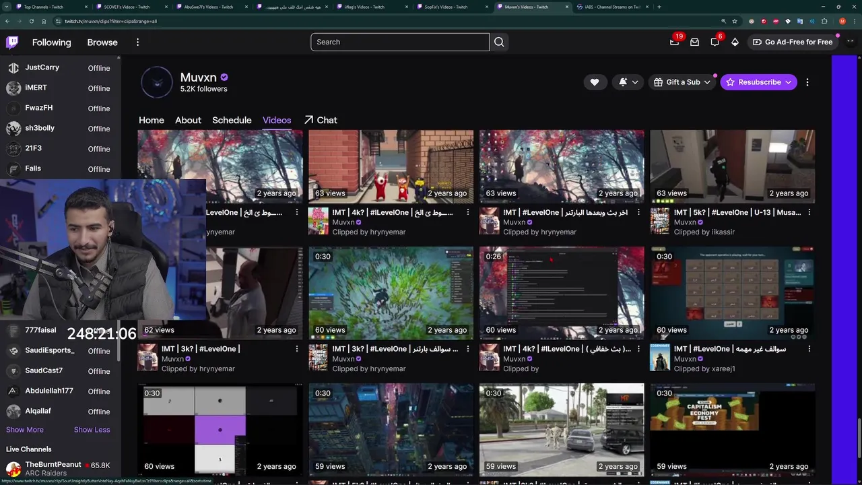The width and height of the screenshot is (862, 485).
Task: Open options for the 'اخر بث وبعدها البارتنر' clip
Action: click(x=638, y=212)
